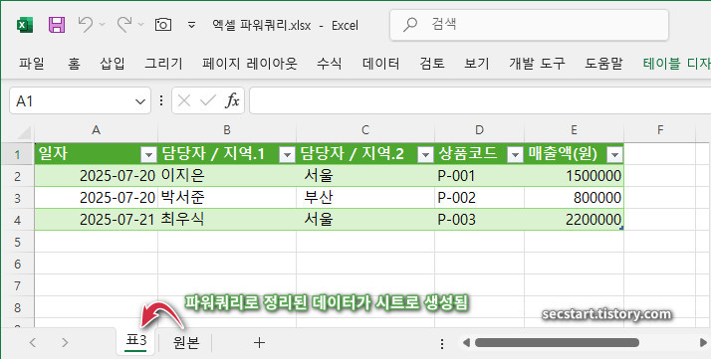Select column B header
The height and width of the screenshot is (359, 711).
click(227, 130)
